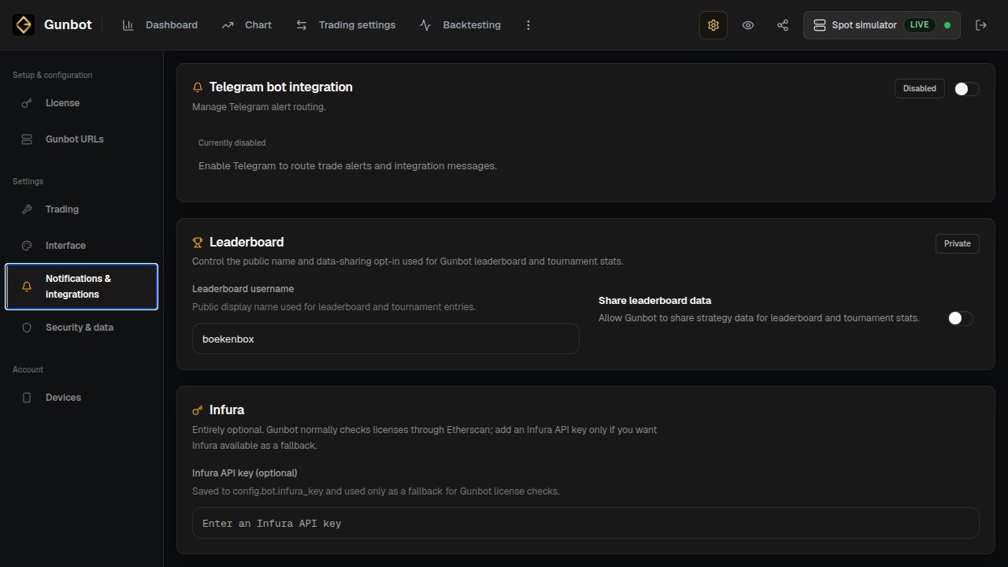Click the Interface palette icon
1008x567 pixels.
[x=27, y=246]
